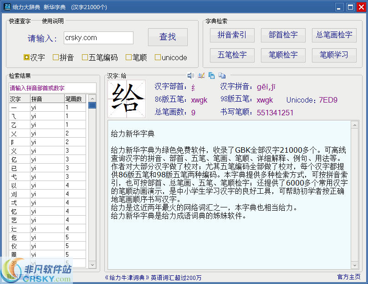Click the blue overlapping-squares copy icon

211,75
